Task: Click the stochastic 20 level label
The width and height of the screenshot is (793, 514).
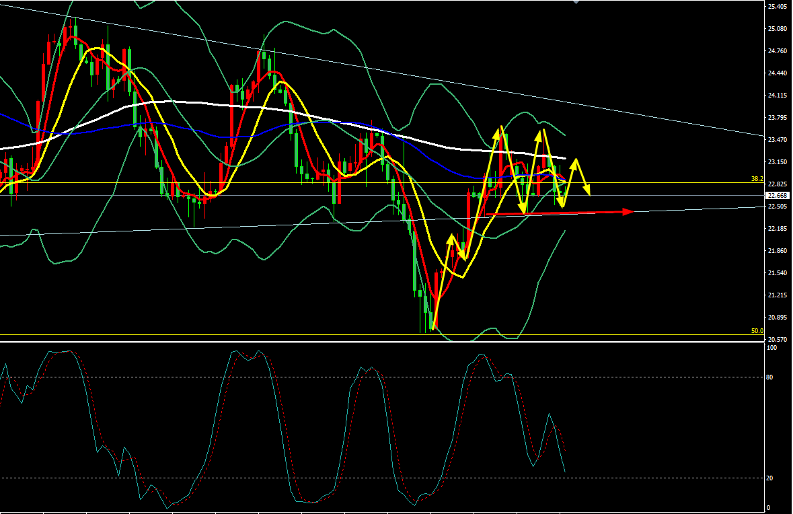Action: (772, 478)
